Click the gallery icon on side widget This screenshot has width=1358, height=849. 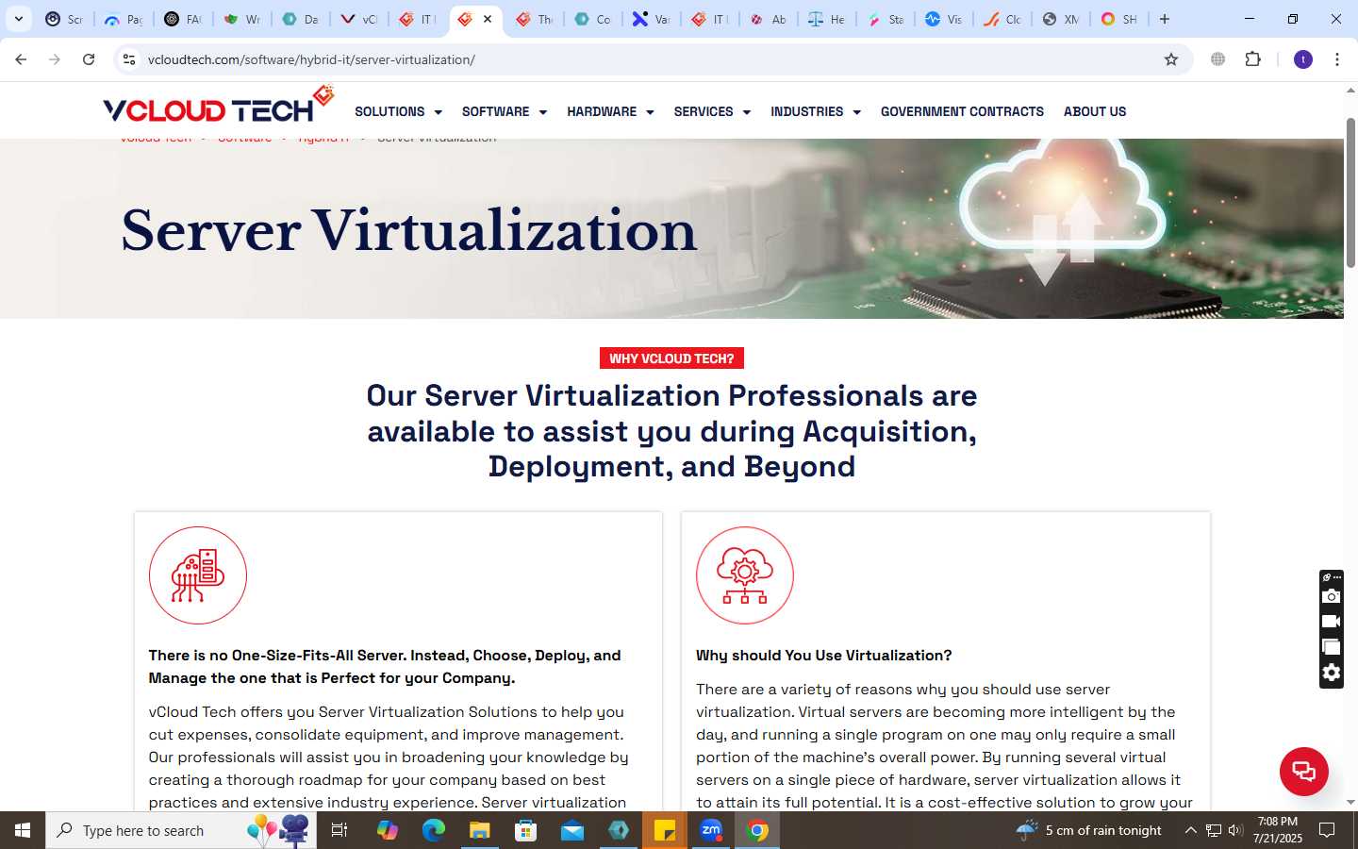[1331, 647]
